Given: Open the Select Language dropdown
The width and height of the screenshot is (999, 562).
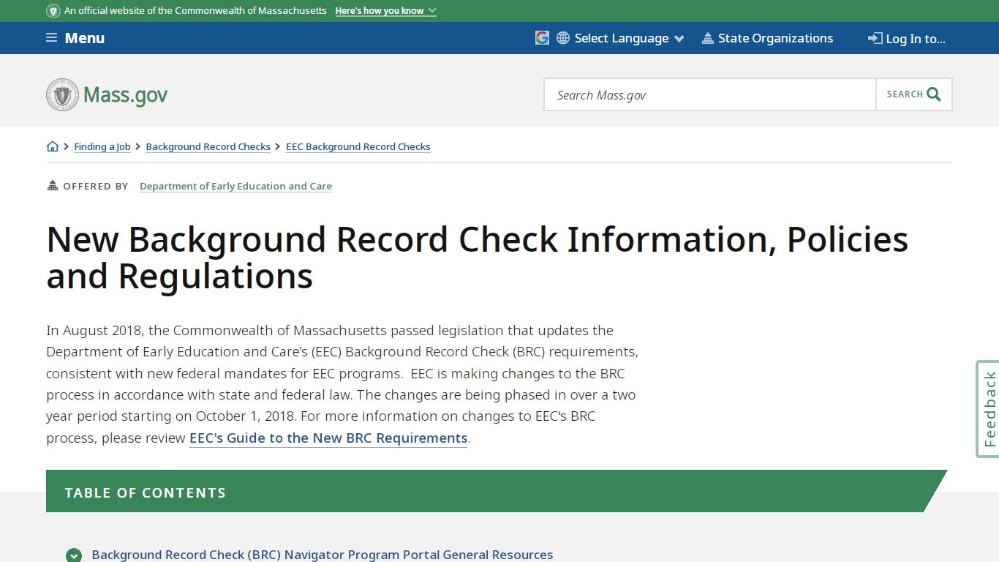Looking at the screenshot, I should (x=629, y=38).
